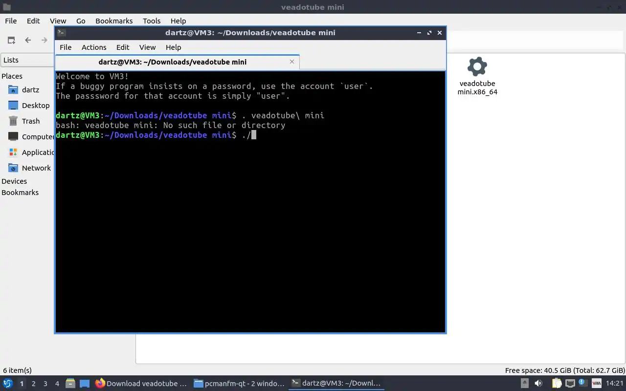Open the veadotube mini.x86_64 executable file
Screen dimensions: 626x391
click(x=477, y=76)
